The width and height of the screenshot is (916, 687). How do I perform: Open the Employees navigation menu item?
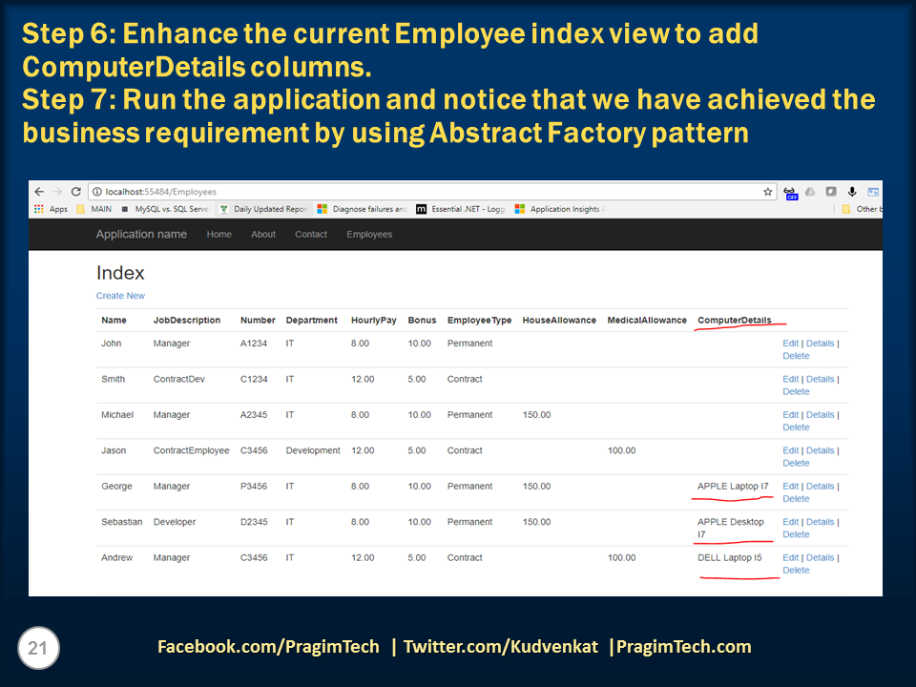coord(369,234)
